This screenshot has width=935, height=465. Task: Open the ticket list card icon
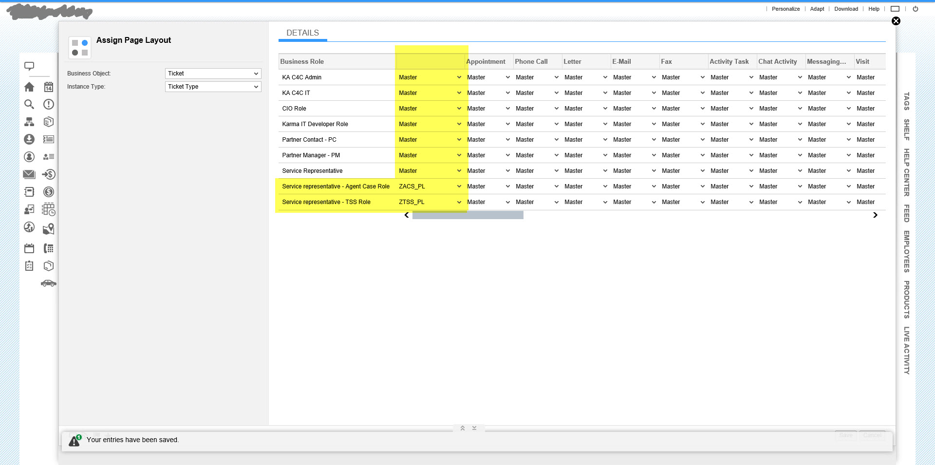pyautogui.click(x=49, y=139)
